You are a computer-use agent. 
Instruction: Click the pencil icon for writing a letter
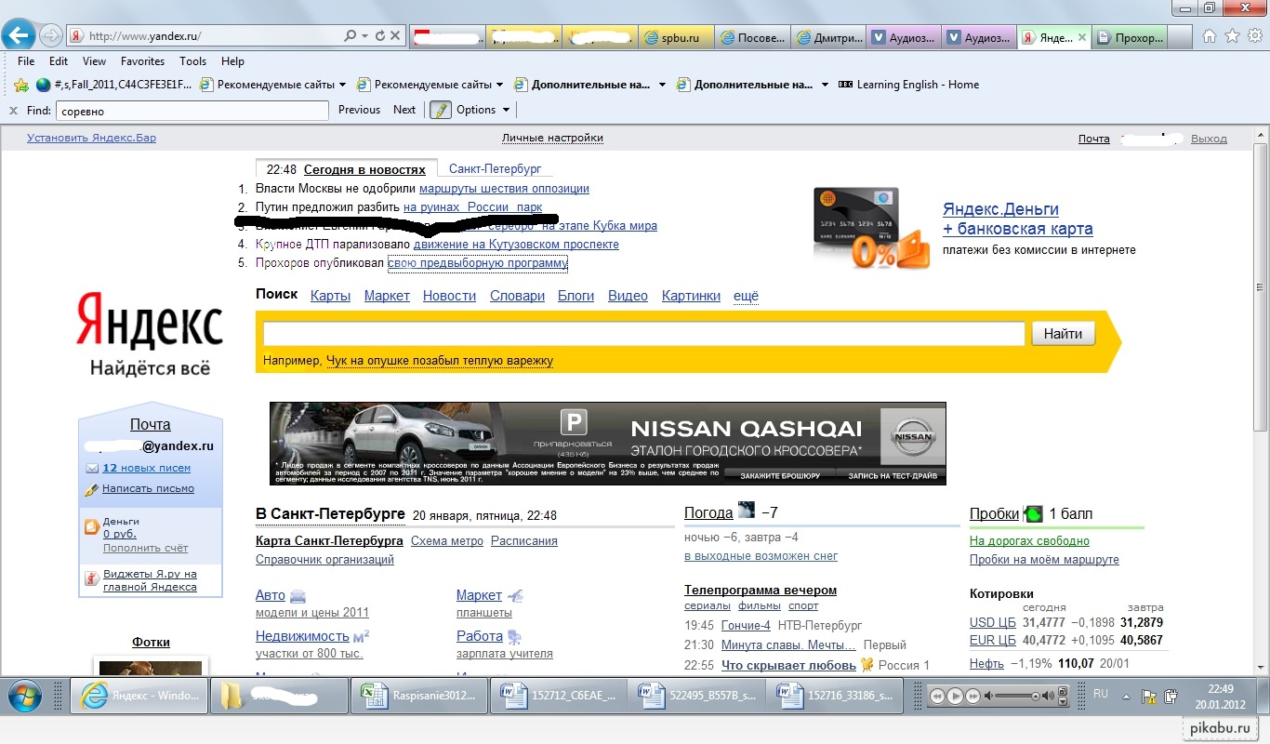click(92, 489)
